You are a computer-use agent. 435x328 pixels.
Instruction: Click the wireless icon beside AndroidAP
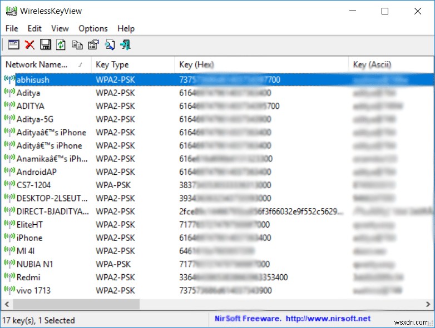point(9,171)
